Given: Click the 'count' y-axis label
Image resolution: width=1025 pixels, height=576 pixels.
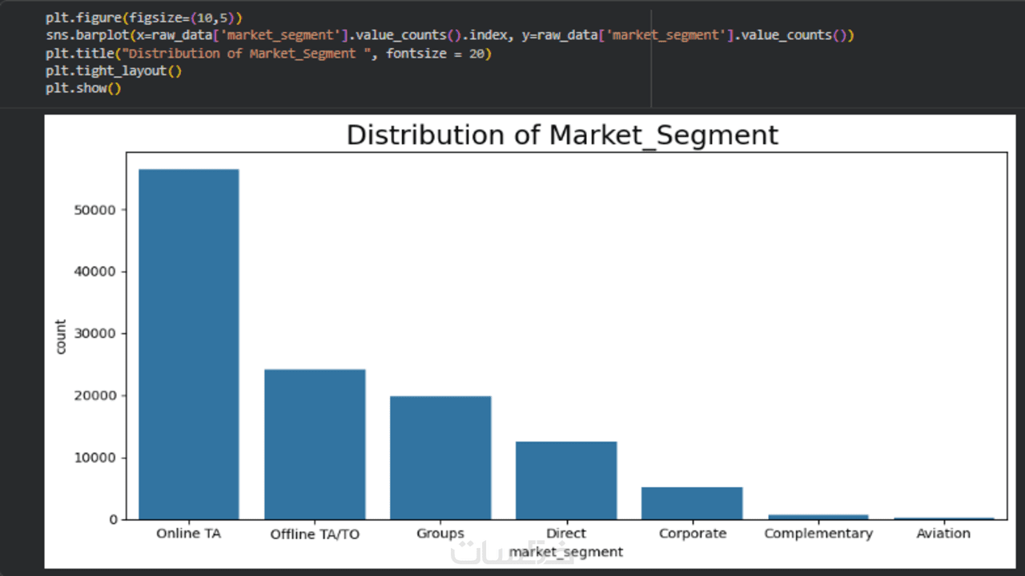Looking at the screenshot, I should (61, 337).
